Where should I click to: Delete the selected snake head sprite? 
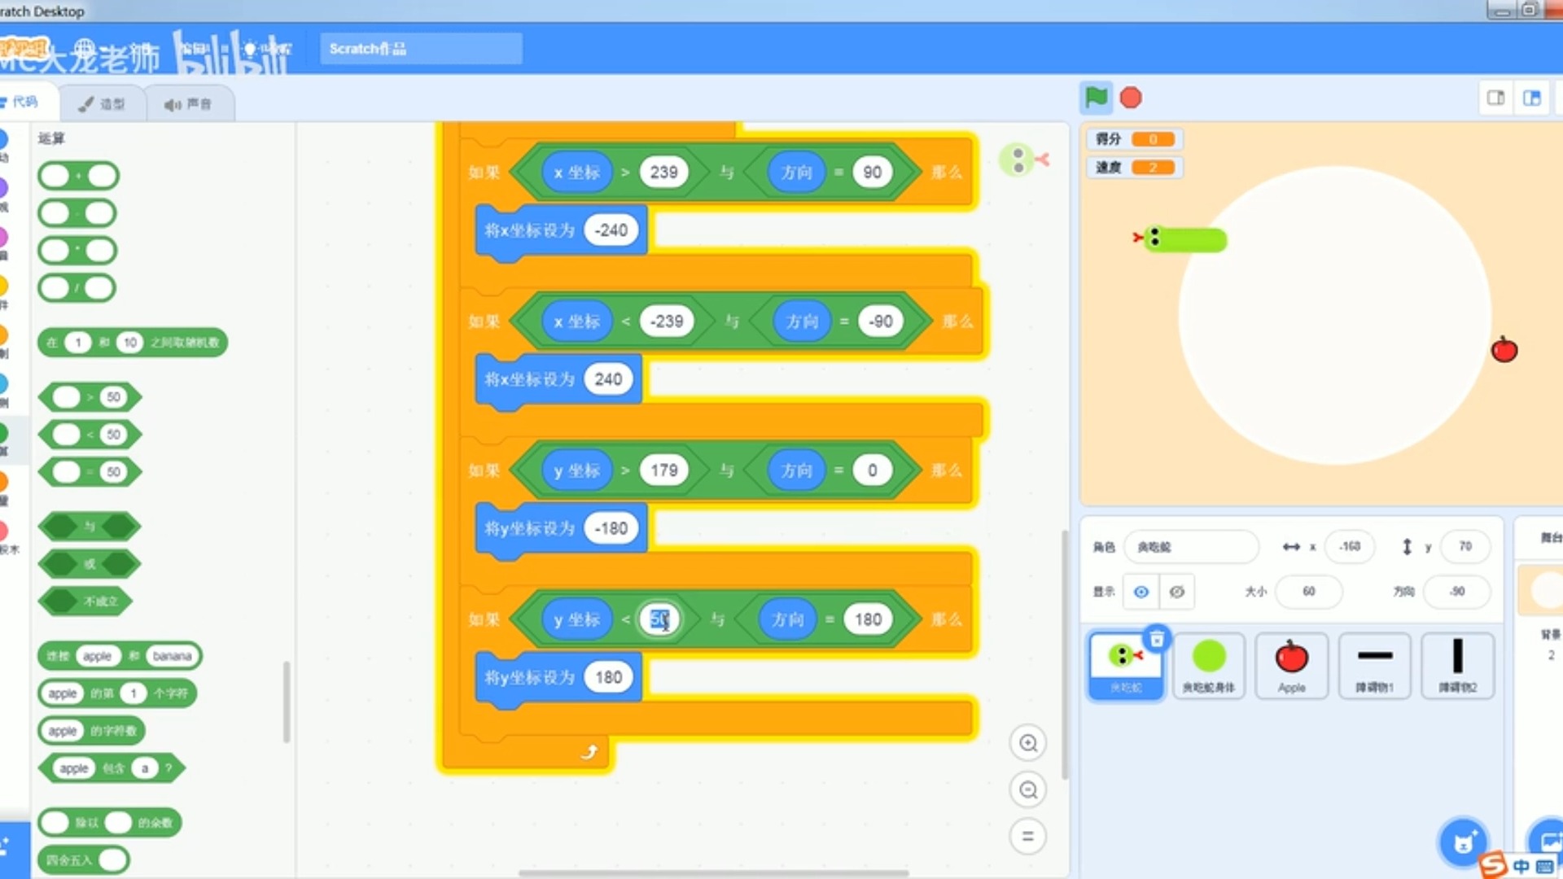pos(1157,639)
